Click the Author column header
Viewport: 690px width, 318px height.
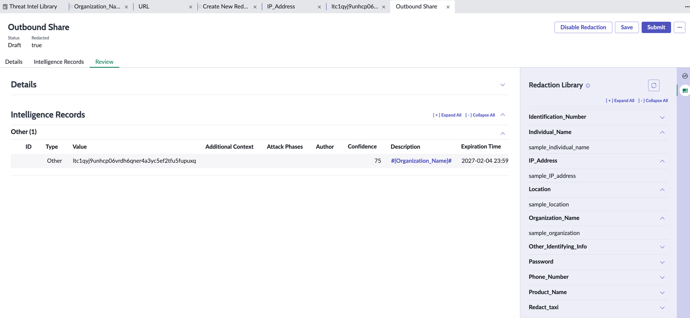pyautogui.click(x=325, y=146)
